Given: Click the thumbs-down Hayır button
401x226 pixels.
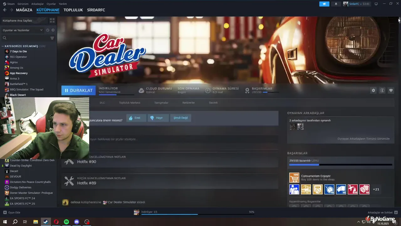Looking at the screenshot, I should 158,118.
